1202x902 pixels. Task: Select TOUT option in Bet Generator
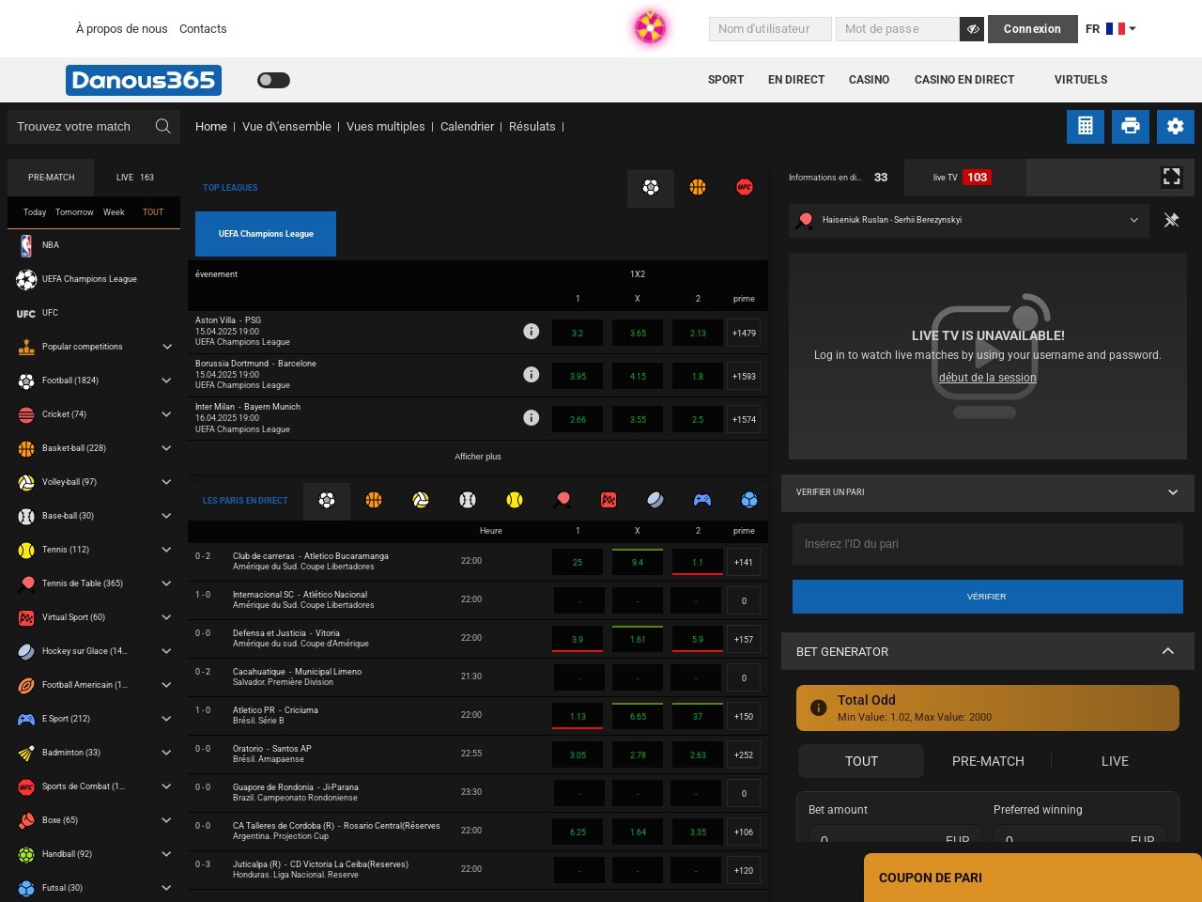tap(861, 761)
